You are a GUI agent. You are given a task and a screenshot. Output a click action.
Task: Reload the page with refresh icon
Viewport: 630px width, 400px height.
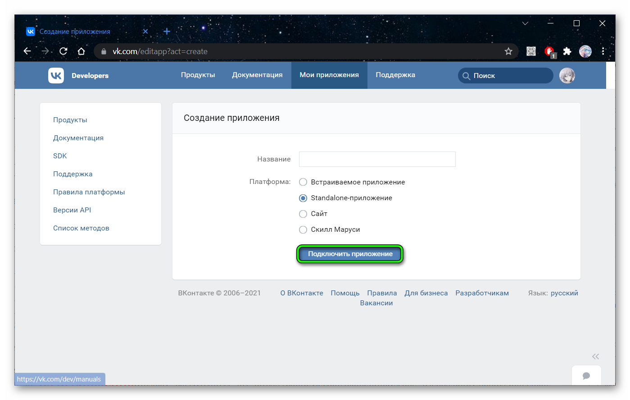pyautogui.click(x=63, y=51)
